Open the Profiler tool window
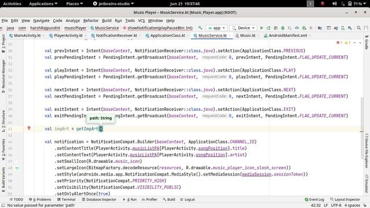The height and width of the screenshot is (208, 370). (150, 199)
